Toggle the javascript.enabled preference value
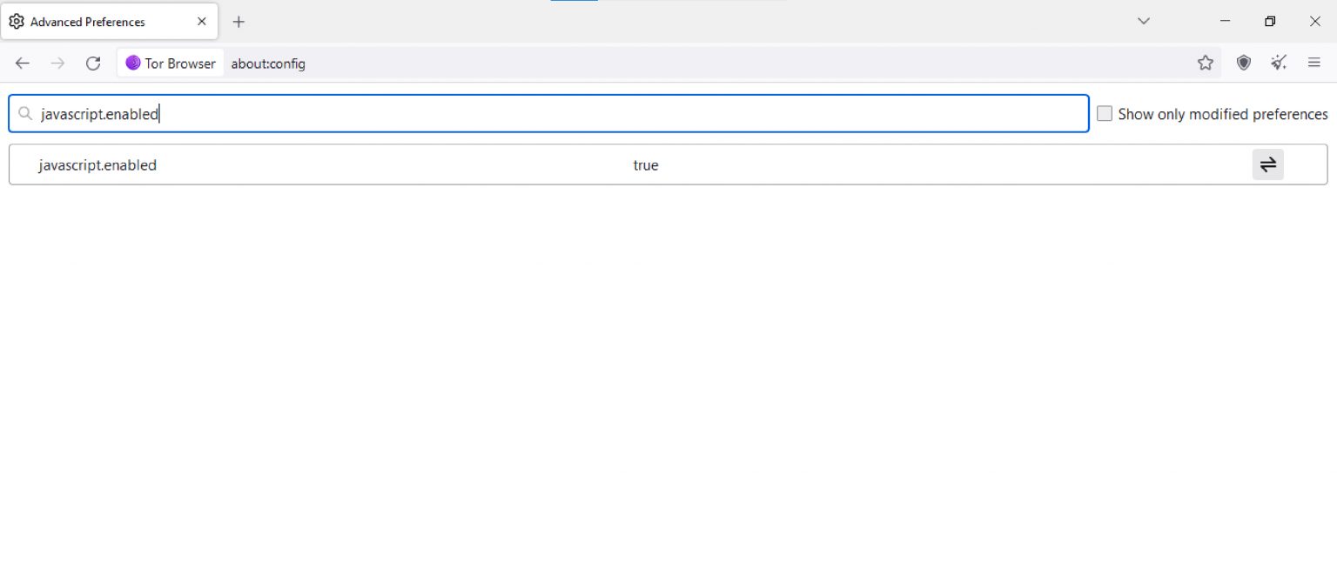Image resolution: width=1337 pixels, height=564 pixels. point(1267,164)
